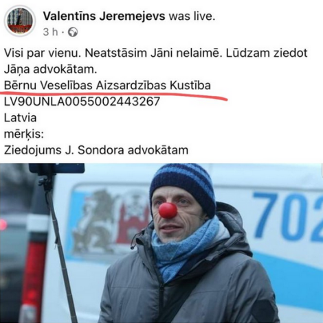Click the 'mērķis:' line in post
The image size is (323, 323).
pyautogui.click(x=24, y=134)
